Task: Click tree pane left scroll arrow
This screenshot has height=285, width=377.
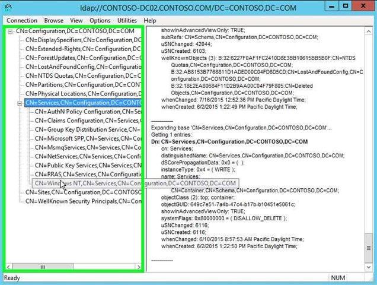Action: [8, 267]
